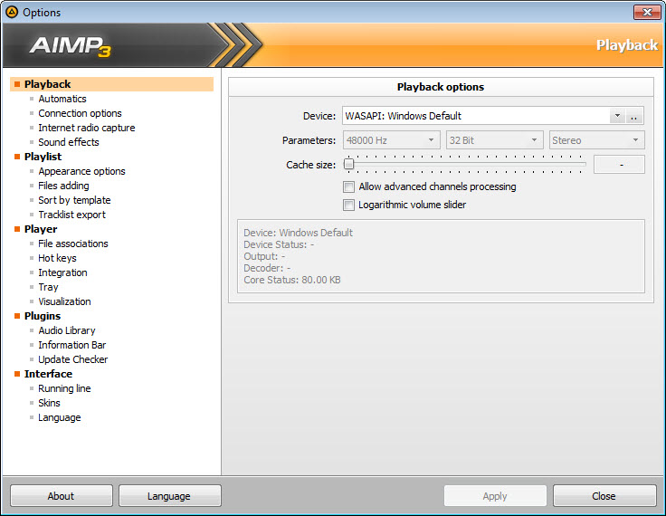Click the 'Playback options' header

(441, 87)
